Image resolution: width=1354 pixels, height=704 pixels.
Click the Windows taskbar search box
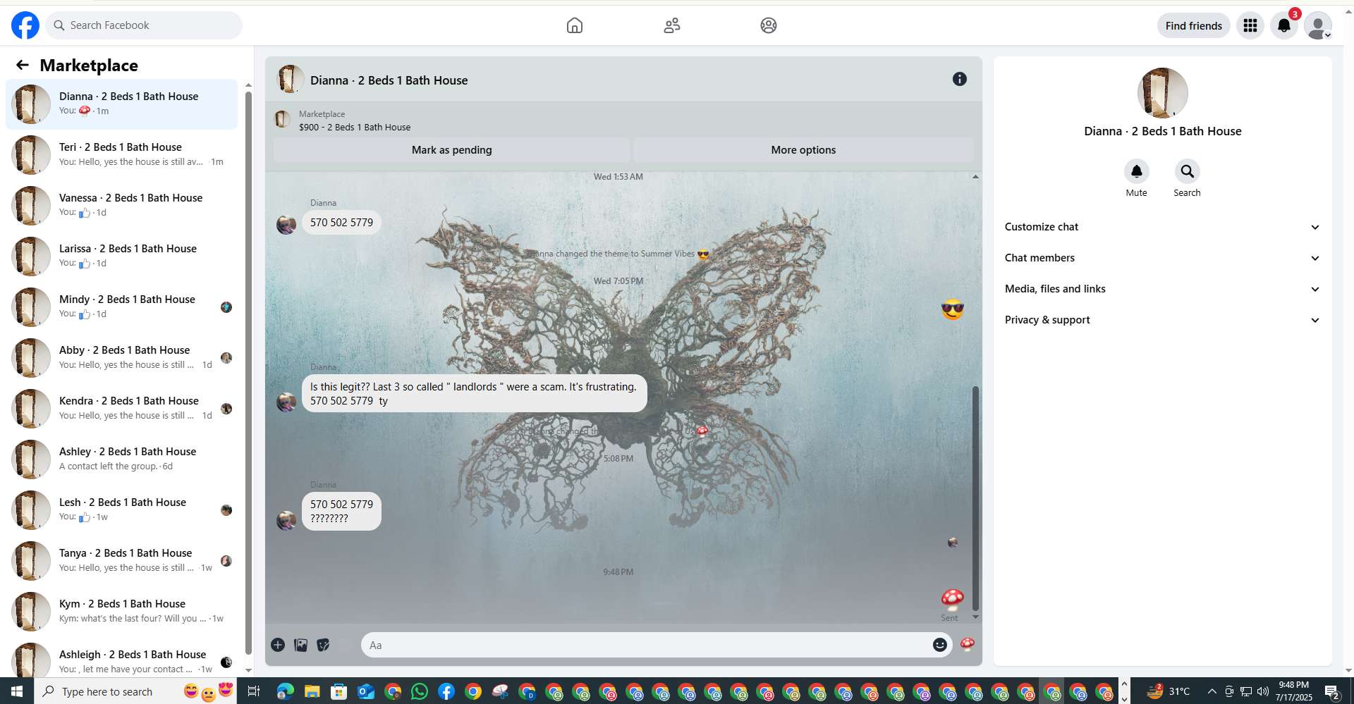click(x=135, y=691)
